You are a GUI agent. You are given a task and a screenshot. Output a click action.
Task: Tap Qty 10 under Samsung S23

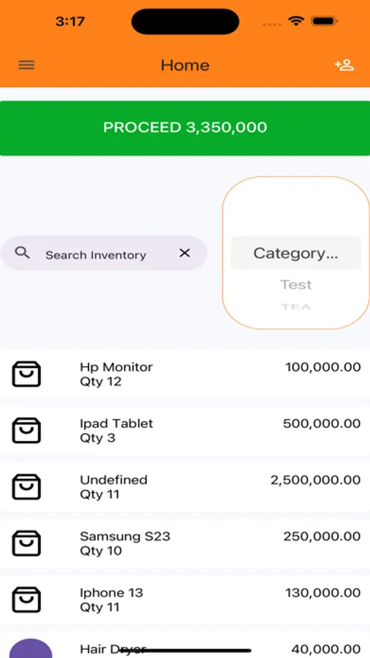pos(101,551)
